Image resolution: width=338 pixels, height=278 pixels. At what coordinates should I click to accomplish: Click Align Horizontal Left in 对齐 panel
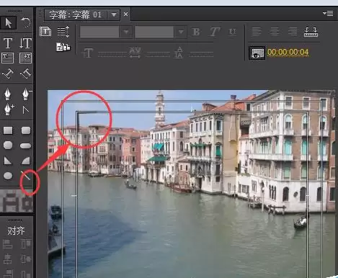pos(8,244)
